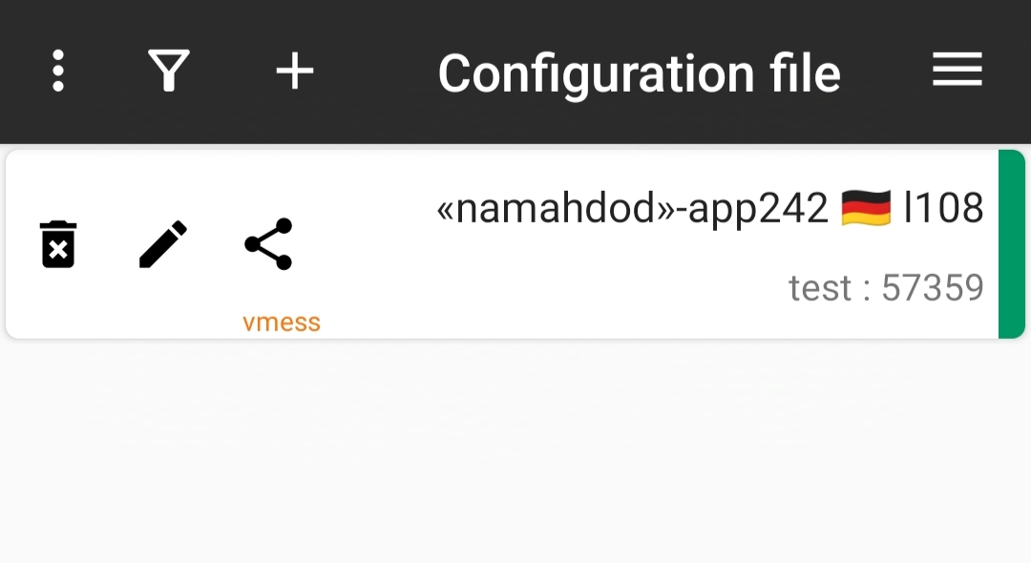Select the app242 portion of the title
Image resolution: width=1031 pixels, height=563 pixels.
(x=758, y=210)
